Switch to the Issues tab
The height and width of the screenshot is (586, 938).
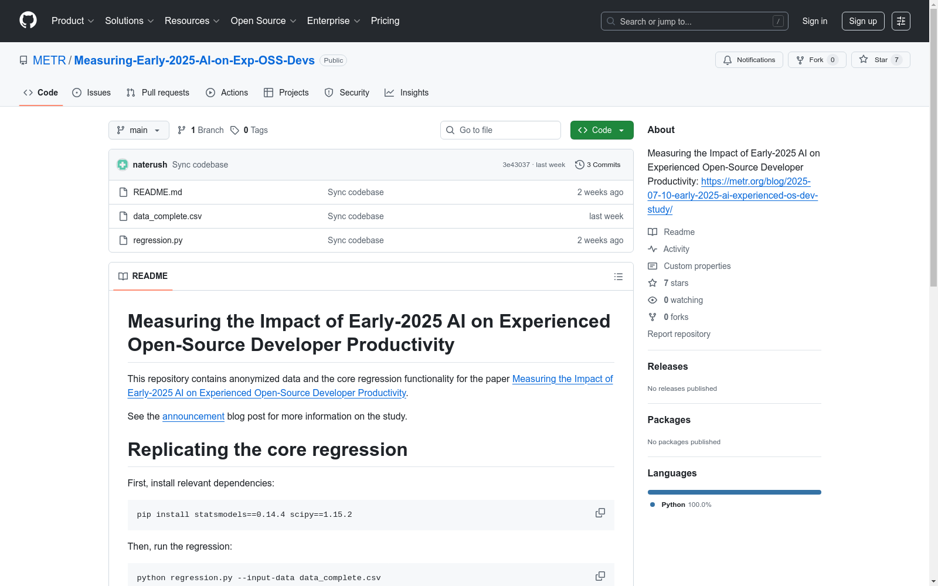[x=91, y=93]
